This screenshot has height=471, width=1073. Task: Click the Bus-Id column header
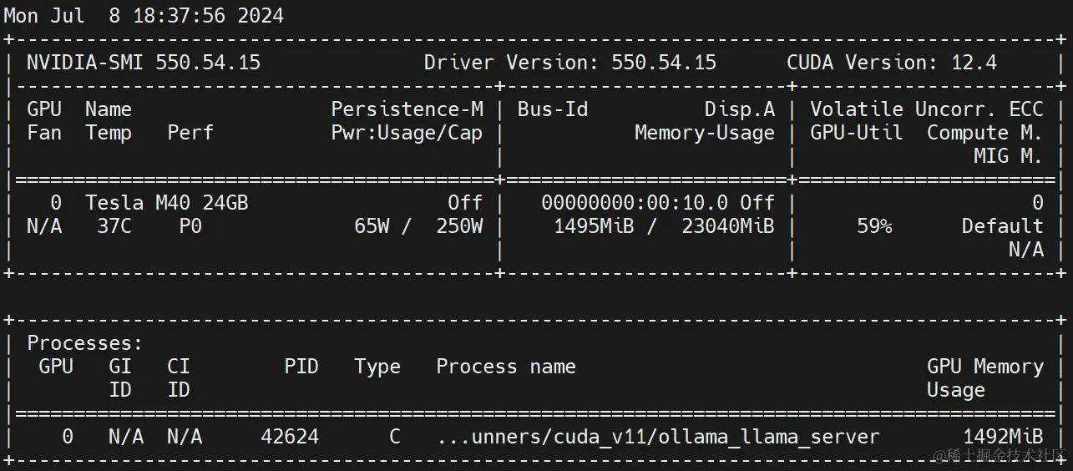click(x=553, y=109)
